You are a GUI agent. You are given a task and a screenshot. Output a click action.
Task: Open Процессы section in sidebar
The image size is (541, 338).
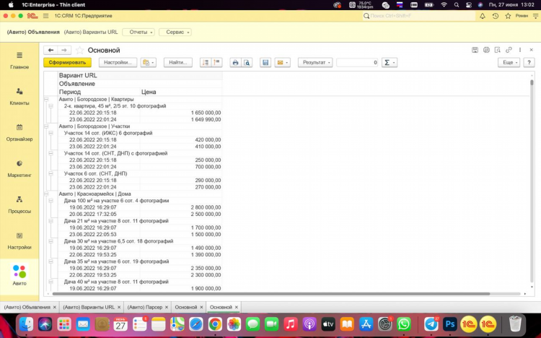click(19, 204)
